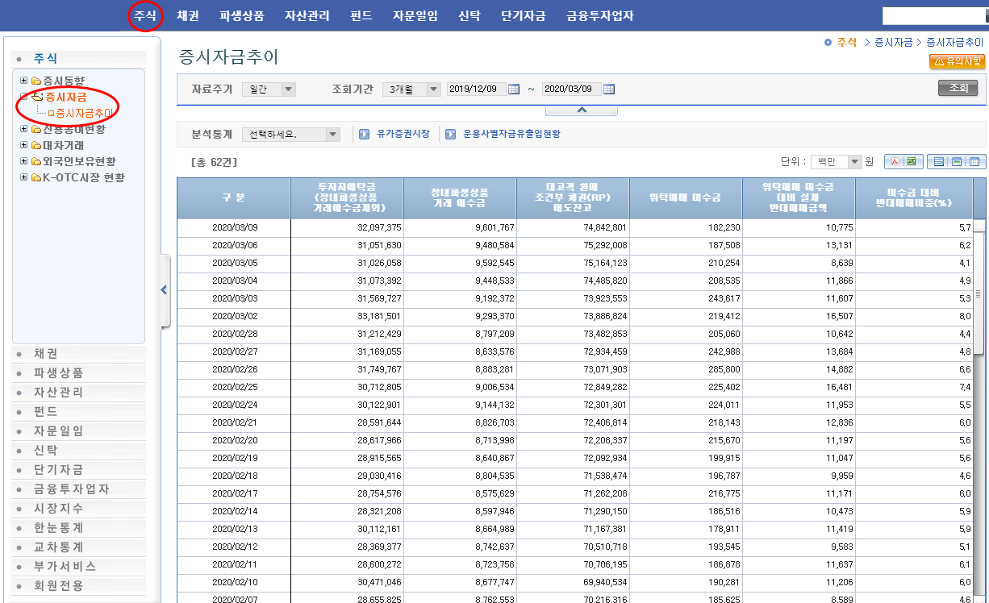Switch to list table view icon
This screenshot has width=989, height=603.
coord(938,162)
